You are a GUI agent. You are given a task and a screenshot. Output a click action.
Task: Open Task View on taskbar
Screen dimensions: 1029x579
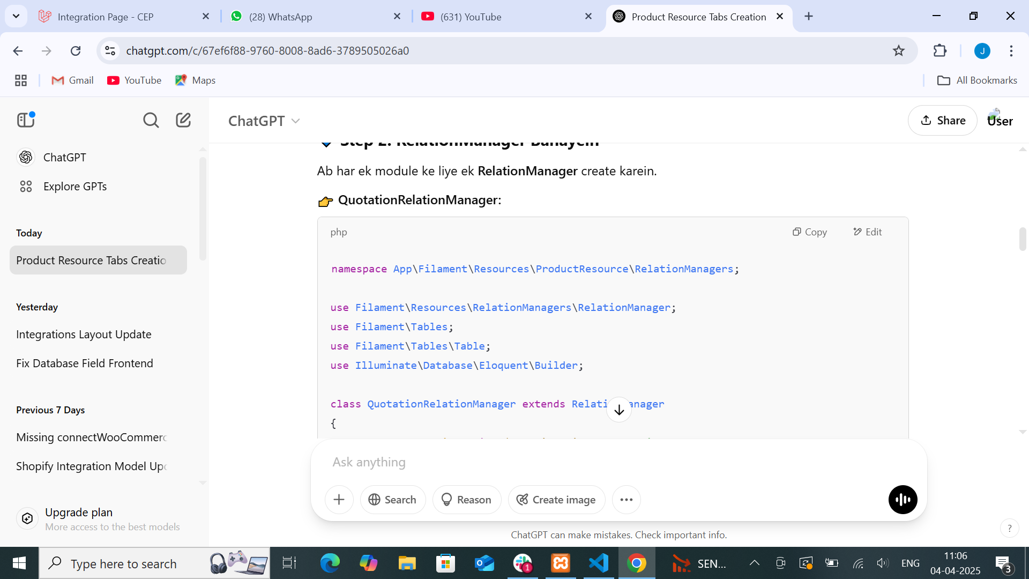coord(289,563)
